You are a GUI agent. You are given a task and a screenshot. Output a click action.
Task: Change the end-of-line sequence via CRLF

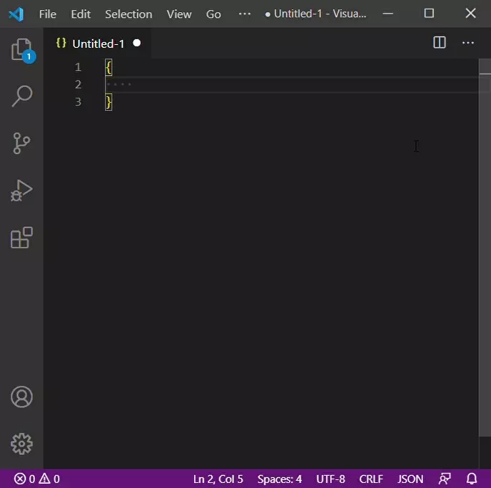pyautogui.click(x=371, y=479)
